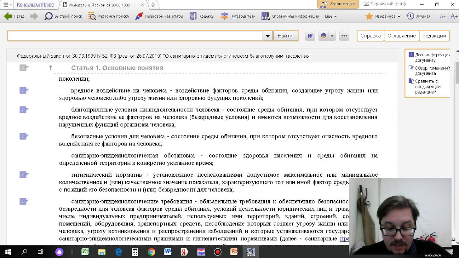
Task: Open Microsoft Edge from the taskbar
Action: [118, 252]
